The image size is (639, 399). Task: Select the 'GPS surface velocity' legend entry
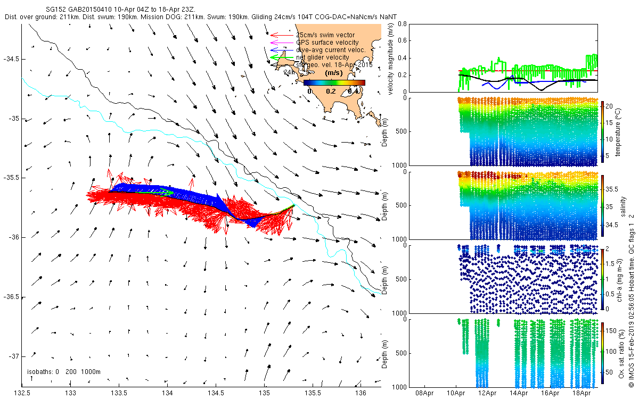click(x=327, y=43)
